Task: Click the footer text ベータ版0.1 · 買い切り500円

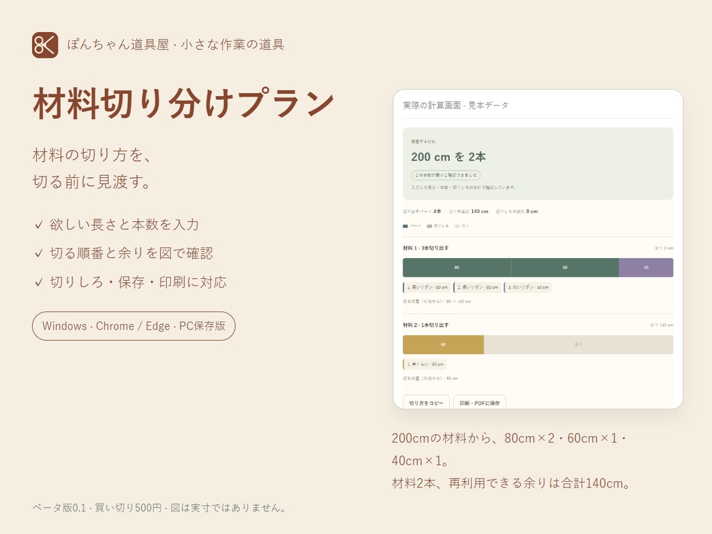Action: pos(97,508)
